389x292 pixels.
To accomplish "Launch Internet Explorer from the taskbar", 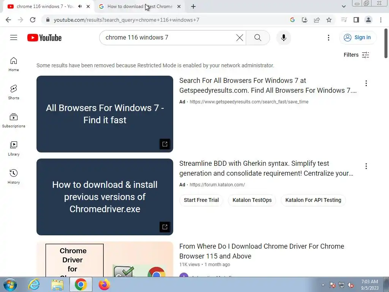I will coord(34,284).
